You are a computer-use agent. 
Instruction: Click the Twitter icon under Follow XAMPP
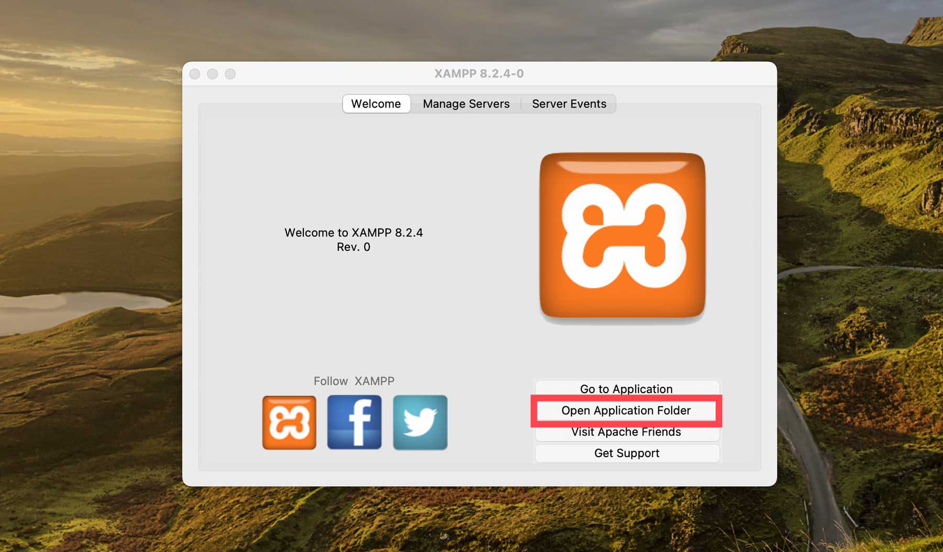419,423
